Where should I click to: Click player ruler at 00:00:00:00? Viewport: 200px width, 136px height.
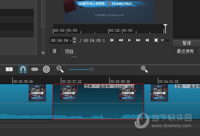tap(65, 31)
